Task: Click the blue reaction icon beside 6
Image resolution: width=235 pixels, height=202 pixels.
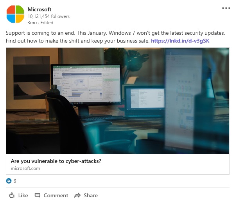Action: pyautogui.click(x=9, y=181)
